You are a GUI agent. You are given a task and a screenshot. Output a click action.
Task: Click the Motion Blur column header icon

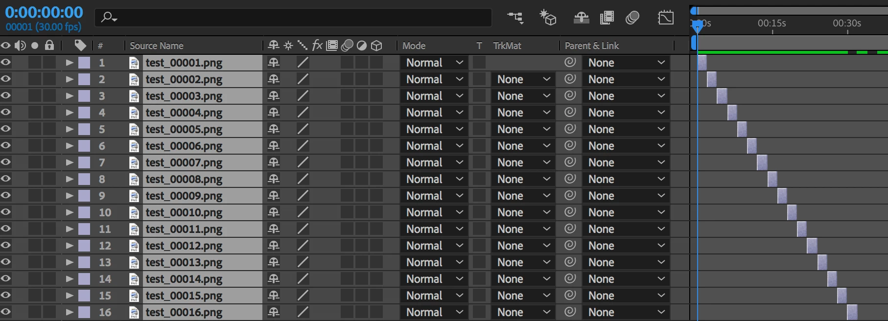(347, 46)
